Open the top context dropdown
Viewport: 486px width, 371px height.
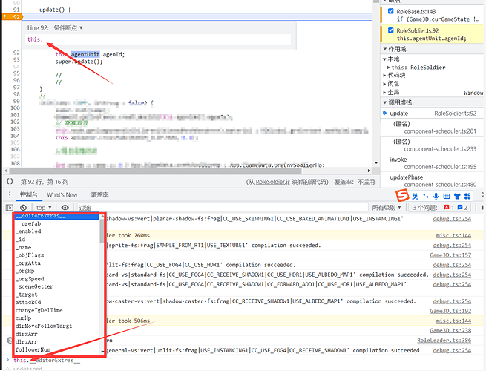pyautogui.click(x=43, y=207)
